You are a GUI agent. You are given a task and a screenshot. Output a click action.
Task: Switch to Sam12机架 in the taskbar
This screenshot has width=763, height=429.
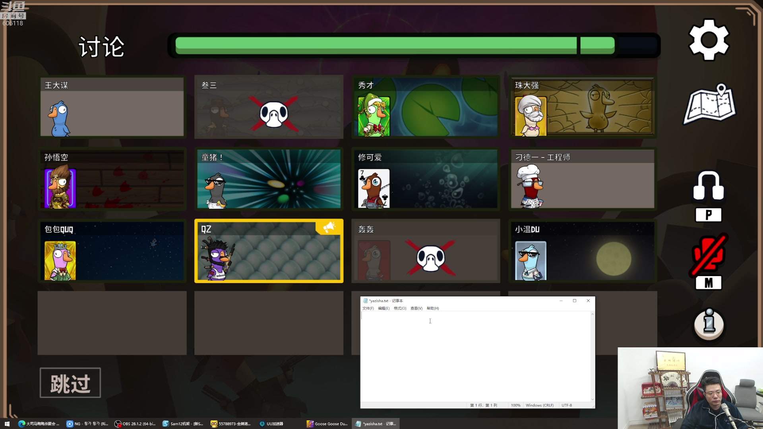[x=183, y=424]
